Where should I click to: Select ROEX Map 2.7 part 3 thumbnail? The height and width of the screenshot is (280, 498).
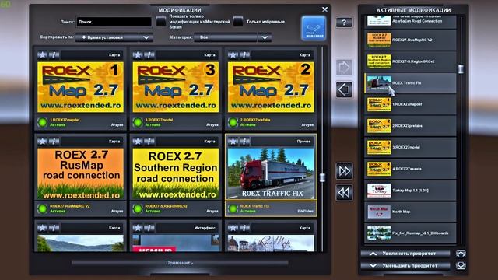click(176, 87)
